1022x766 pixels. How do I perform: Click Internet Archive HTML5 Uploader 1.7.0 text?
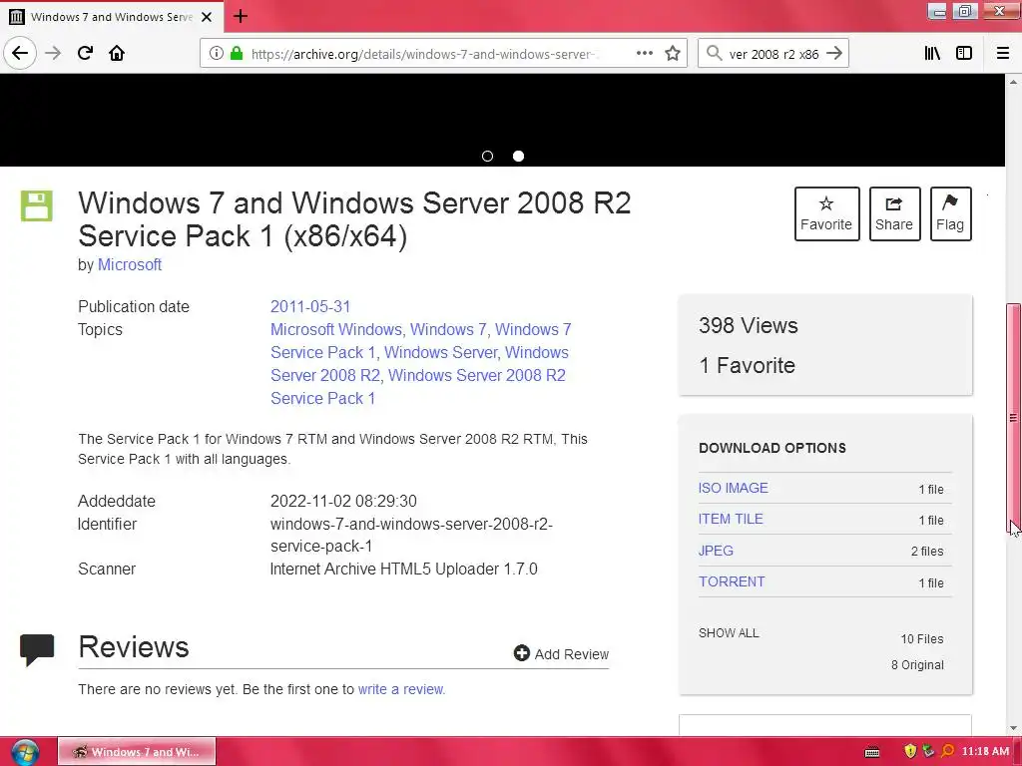(x=403, y=569)
